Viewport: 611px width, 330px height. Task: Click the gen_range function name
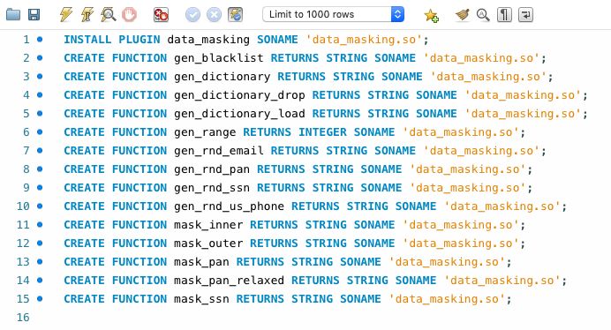(x=205, y=132)
